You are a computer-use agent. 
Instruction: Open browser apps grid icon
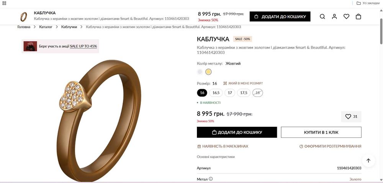(x=4, y=3)
